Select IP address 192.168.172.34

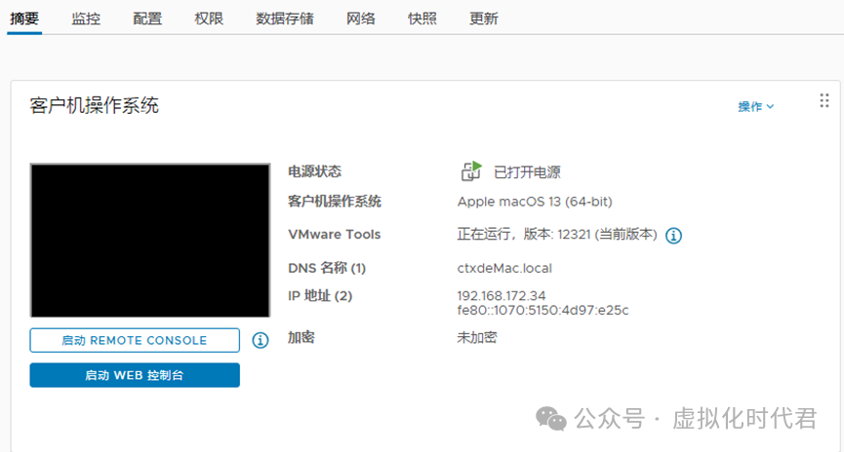[502, 295]
